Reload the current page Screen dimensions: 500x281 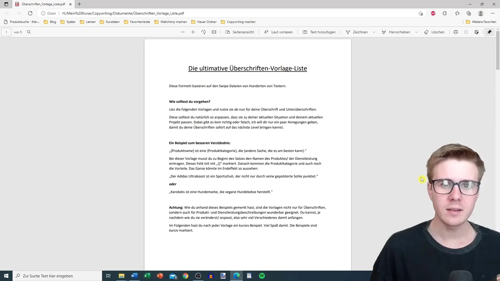coord(30,13)
